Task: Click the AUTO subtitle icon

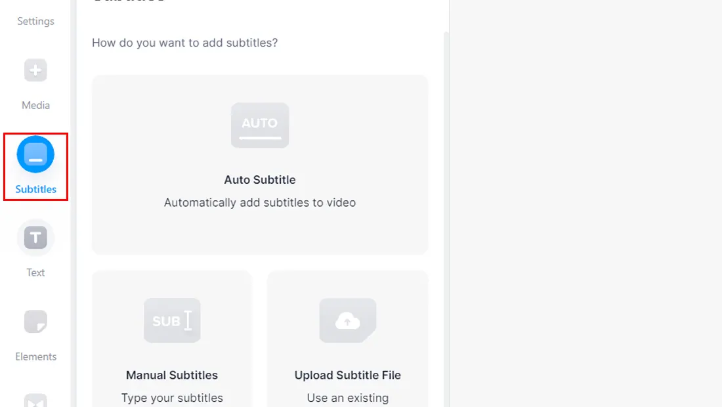Action: (260, 125)
